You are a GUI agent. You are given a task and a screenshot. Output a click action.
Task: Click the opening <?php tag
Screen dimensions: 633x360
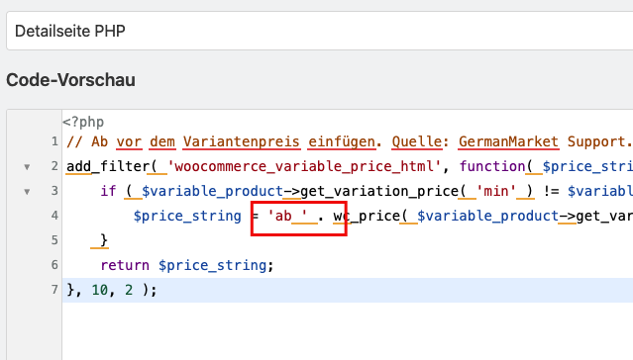(x=83, y=122)
